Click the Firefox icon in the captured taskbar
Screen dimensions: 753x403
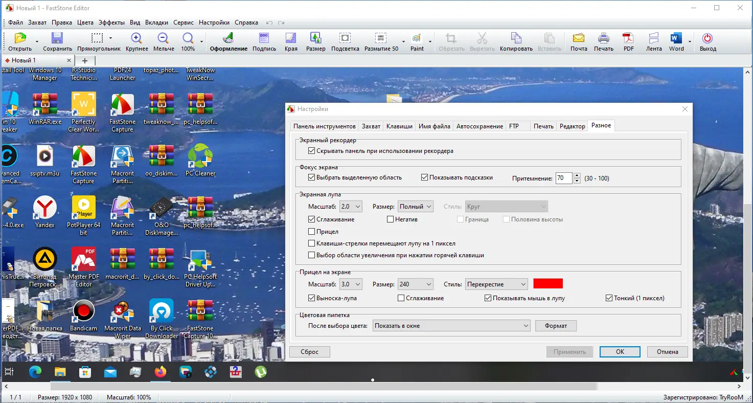pyautogui.click(x=161, y=372)
